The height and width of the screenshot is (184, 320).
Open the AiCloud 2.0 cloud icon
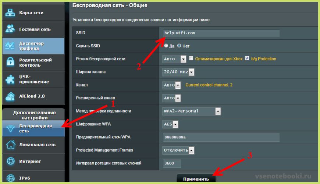pyautogui.click(x=10, y=96)
